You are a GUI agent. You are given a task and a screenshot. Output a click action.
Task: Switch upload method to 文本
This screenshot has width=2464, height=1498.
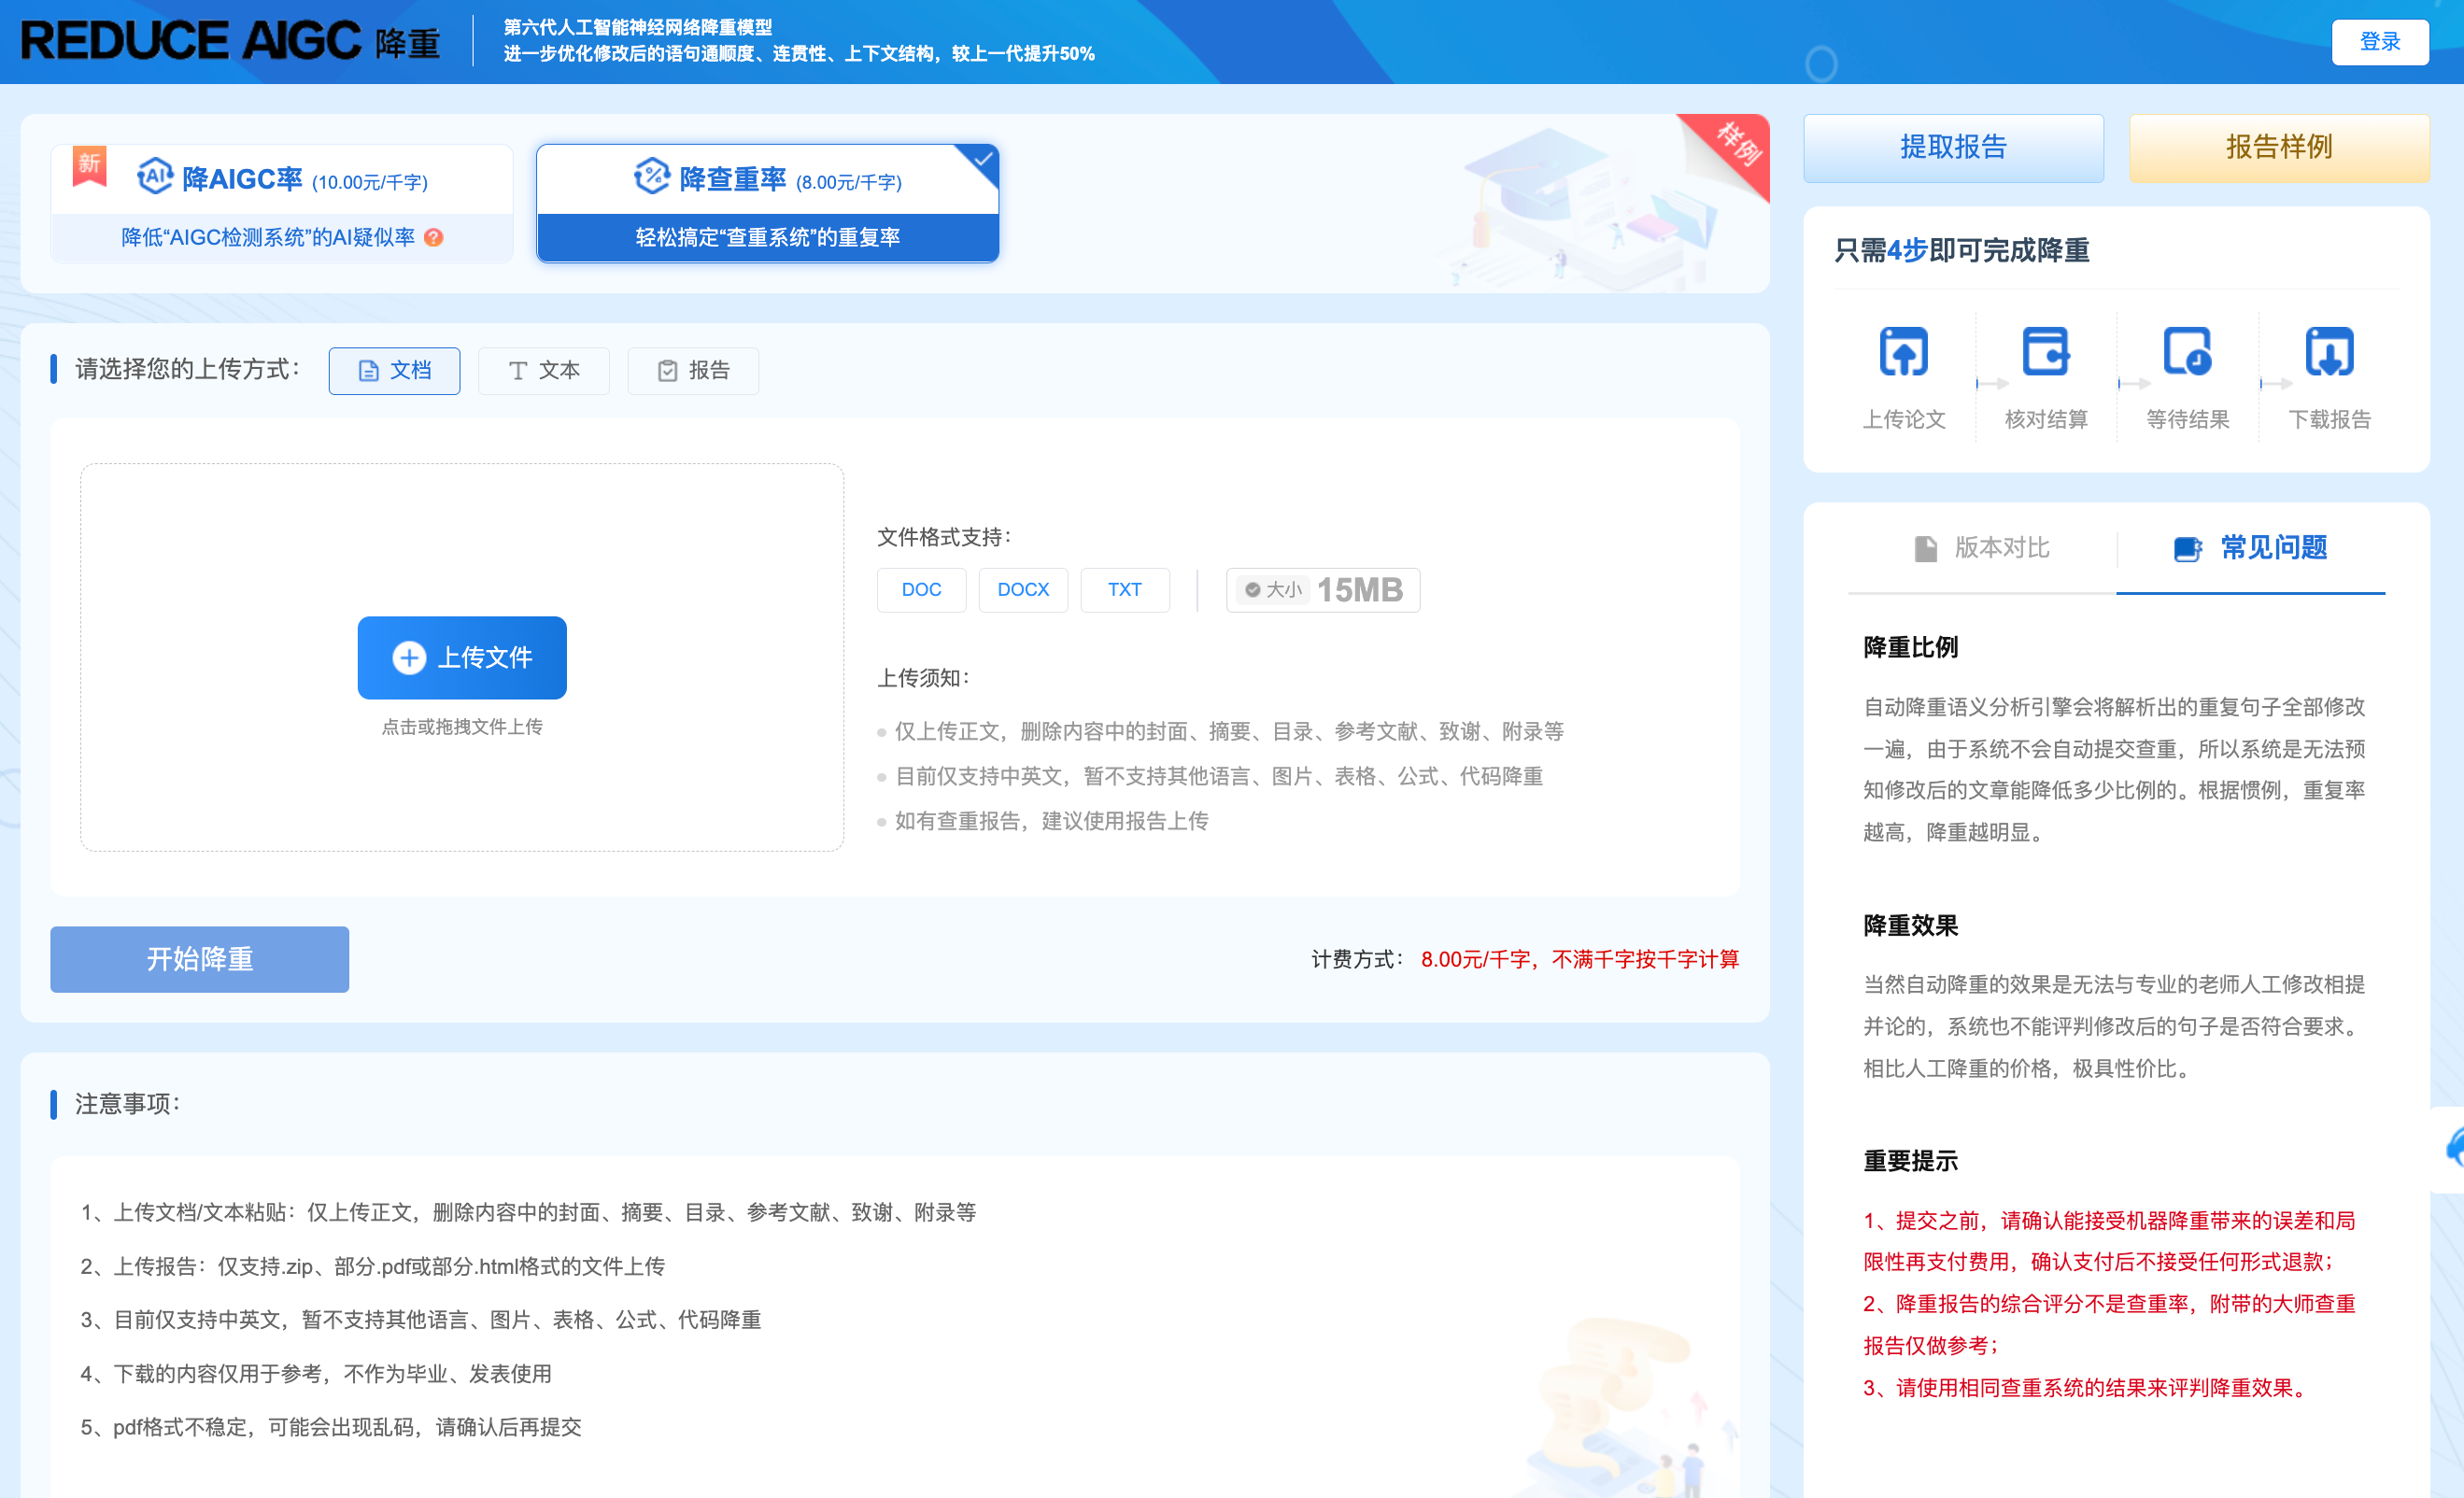click(543, 371)
